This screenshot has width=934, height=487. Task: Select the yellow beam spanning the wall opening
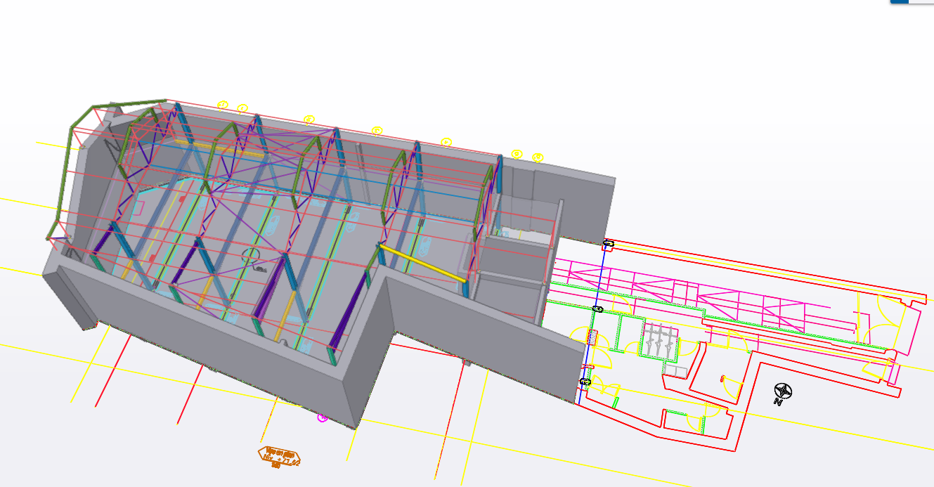pos(422,264)
